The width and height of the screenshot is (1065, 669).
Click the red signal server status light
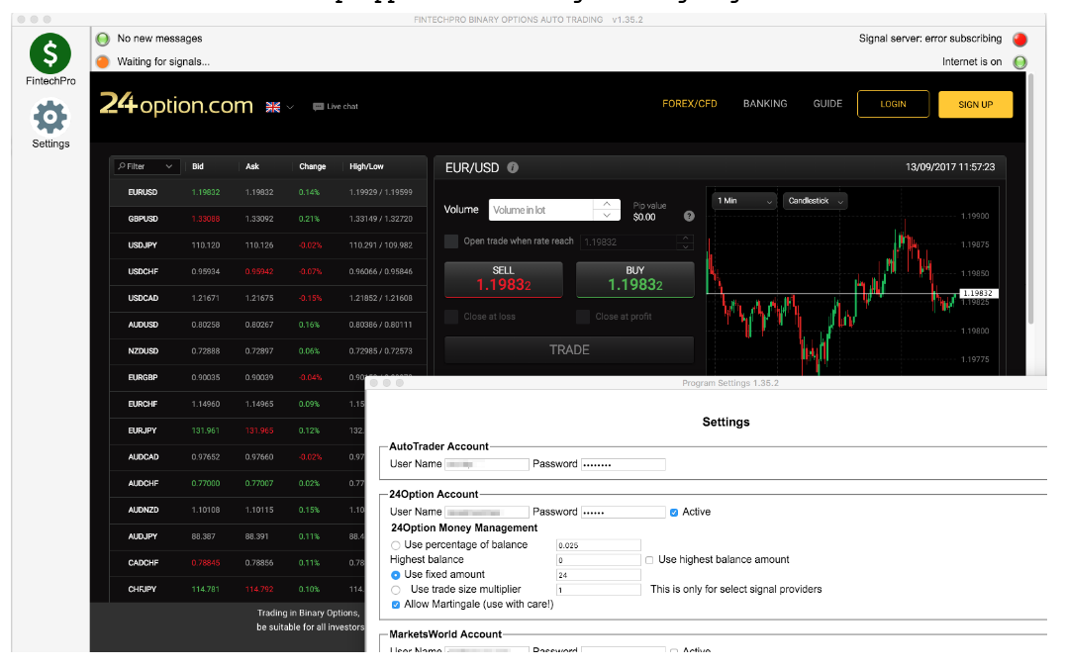1019,40
